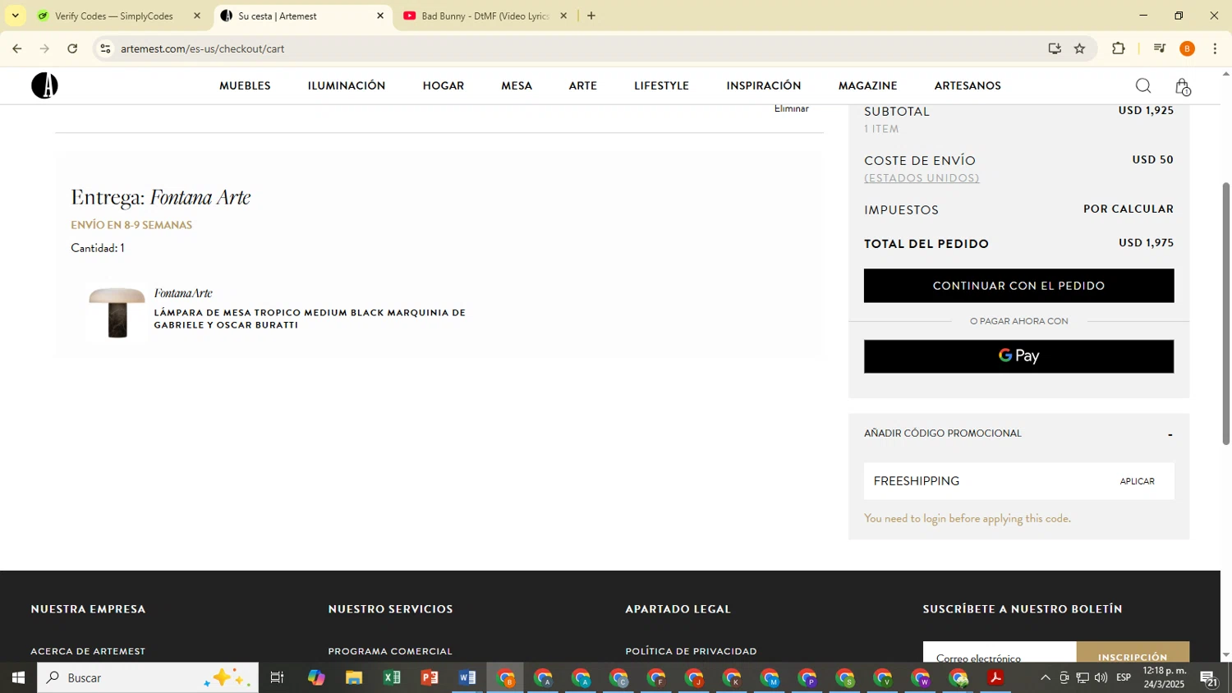Screen dimensions: 1232x693
Task: Open LIFESTYLE menu
Action: [x=661, y=85]
